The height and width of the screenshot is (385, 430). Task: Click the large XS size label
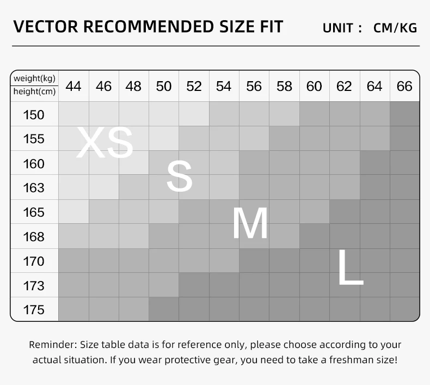pos(105,142)
